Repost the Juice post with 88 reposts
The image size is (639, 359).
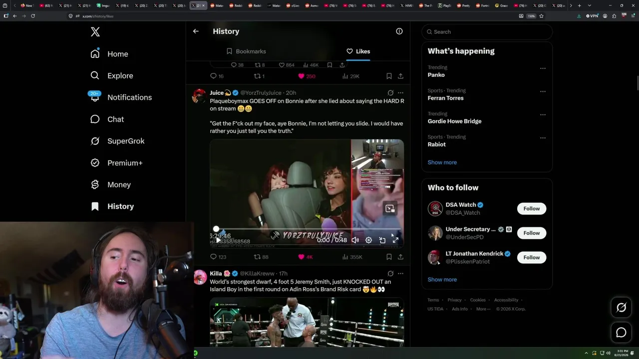261,257
